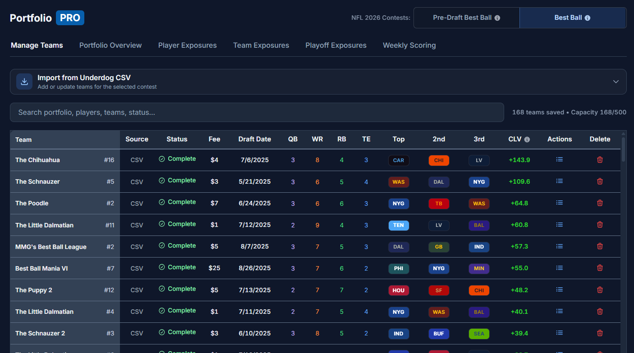Open the Weekly Scoring tab
This screenshot has width=634, height=353.
[409, 45]
